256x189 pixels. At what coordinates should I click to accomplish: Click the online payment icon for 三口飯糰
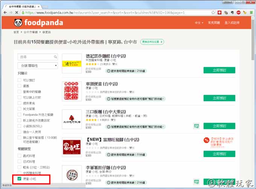[197, 126]
